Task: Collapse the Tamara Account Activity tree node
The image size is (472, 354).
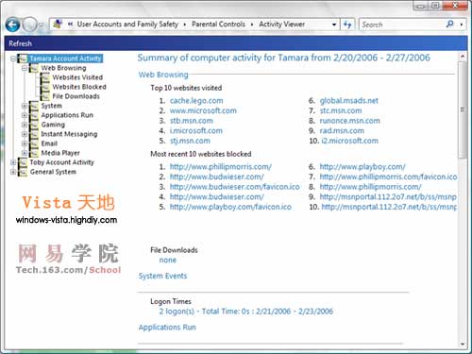Action: [13, 59]
